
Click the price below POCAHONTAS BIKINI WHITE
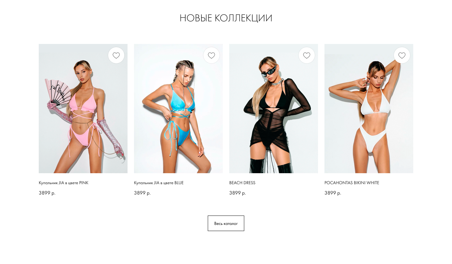click(333, 193)
